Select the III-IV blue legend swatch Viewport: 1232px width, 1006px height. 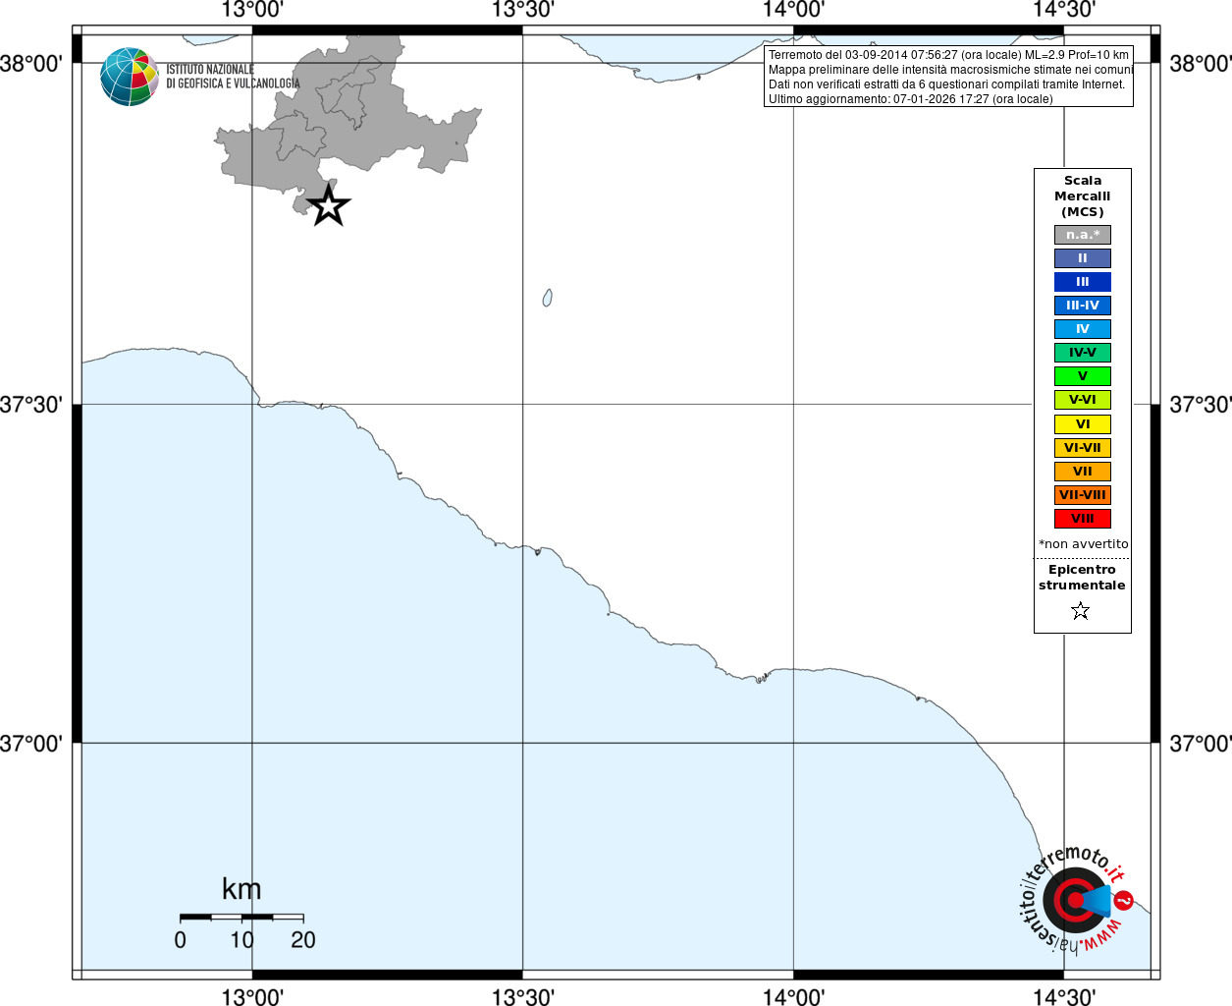point(1083,306)
